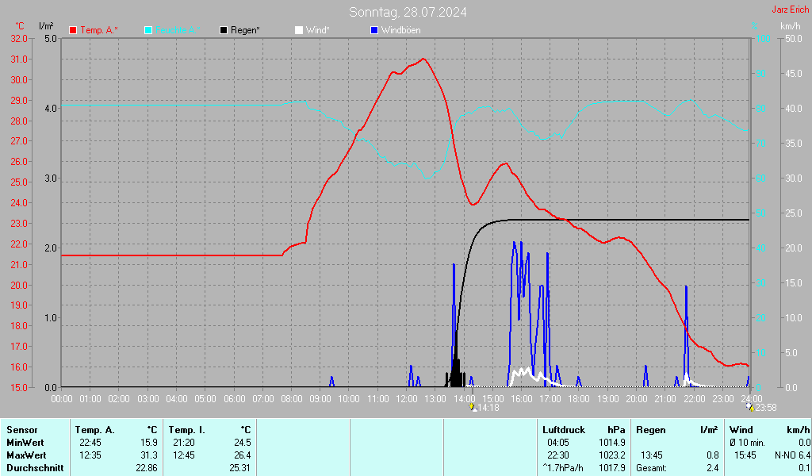Click the Sensor header cell
812x476 pixels.
[22, 430]
